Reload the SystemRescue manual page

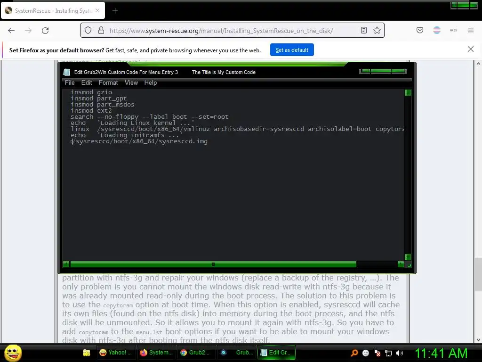45,31
